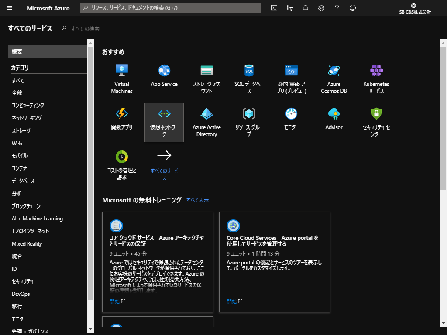Open Azure Active Directory

(x=206, y=123)
